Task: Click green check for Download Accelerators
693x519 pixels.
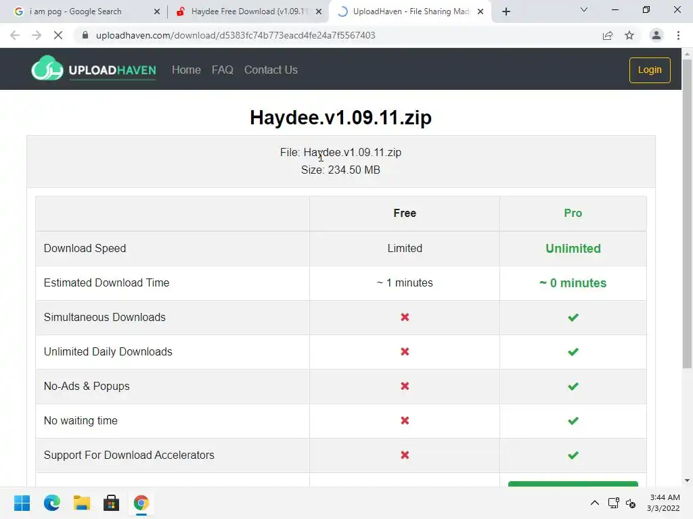Action: [x=573, y=455]
